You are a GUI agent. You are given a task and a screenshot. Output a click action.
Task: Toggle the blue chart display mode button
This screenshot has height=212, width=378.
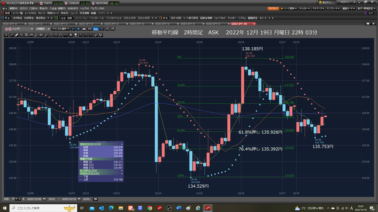coord(102,29)
